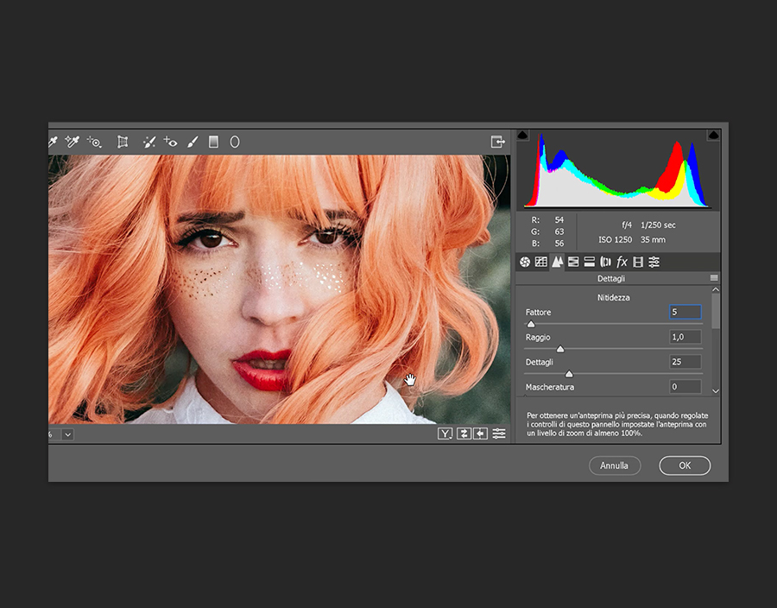Click the Raggio slider handle
The image size is (777, 608).
click(560, 349)
